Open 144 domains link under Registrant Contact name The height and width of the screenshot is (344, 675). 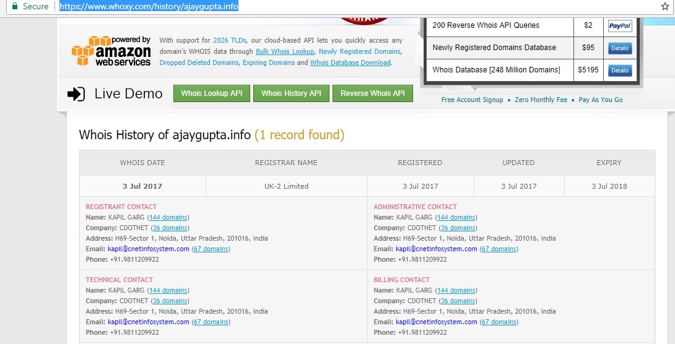point(168,218)
